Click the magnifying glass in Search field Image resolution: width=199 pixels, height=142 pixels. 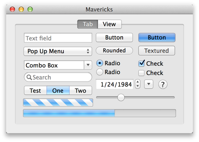tap(29, 77)
